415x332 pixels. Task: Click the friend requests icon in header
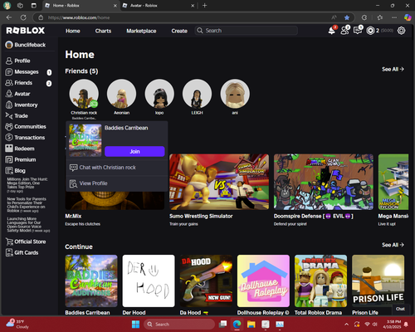tap(344, 30)
